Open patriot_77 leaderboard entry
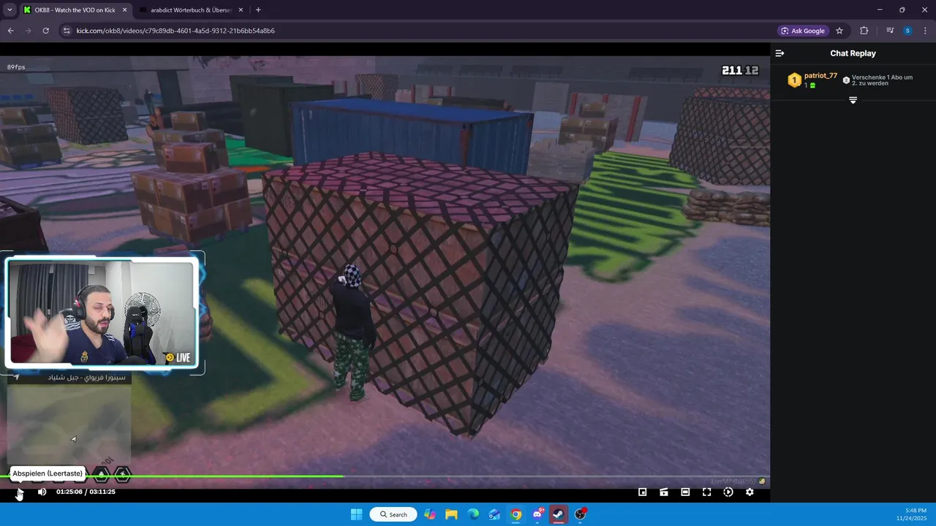Image resolution: width=936 pixels, height=526 pixels. point(812,80)
